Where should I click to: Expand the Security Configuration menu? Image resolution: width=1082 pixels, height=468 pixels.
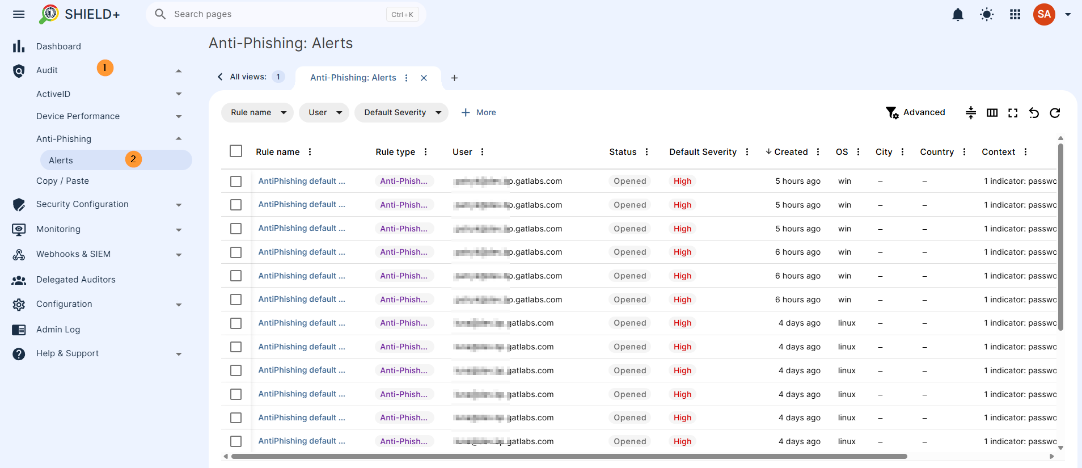[x=179, y=205]
